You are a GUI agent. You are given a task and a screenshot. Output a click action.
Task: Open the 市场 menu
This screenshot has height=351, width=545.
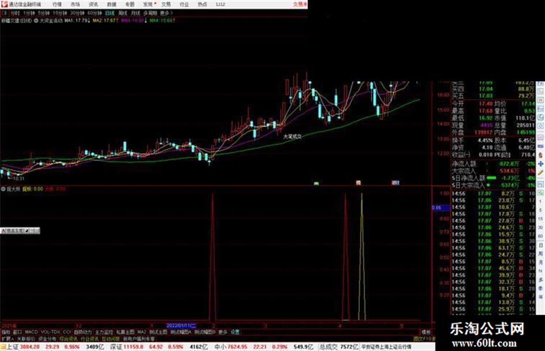75,5
